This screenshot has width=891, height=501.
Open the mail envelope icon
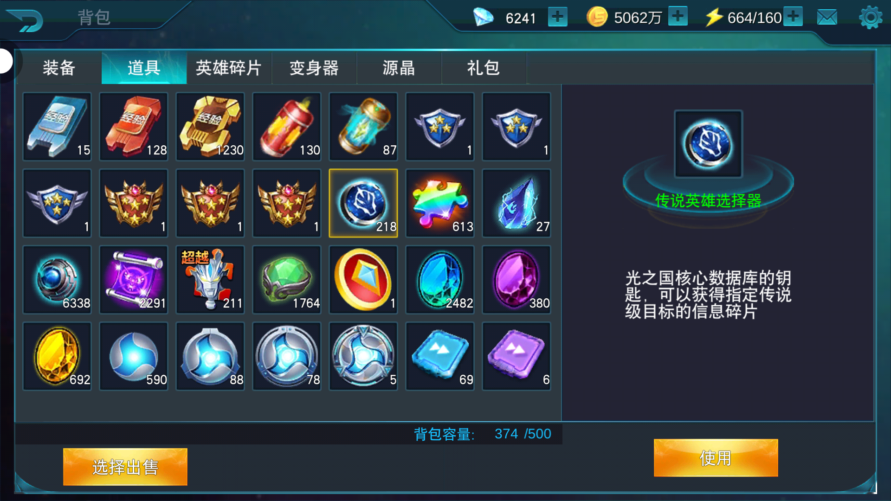click(x=827, y=18)
